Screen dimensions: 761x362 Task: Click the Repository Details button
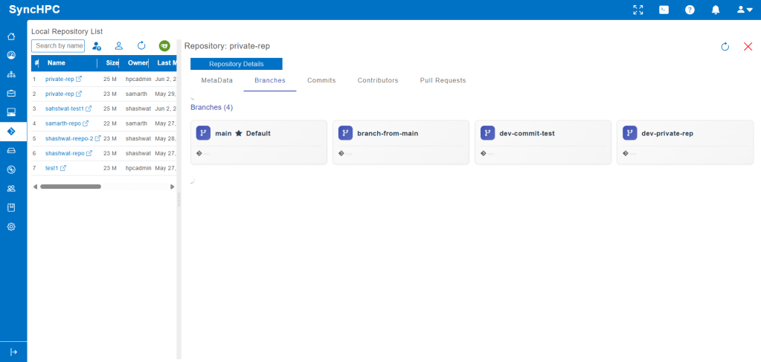[236, 64]
